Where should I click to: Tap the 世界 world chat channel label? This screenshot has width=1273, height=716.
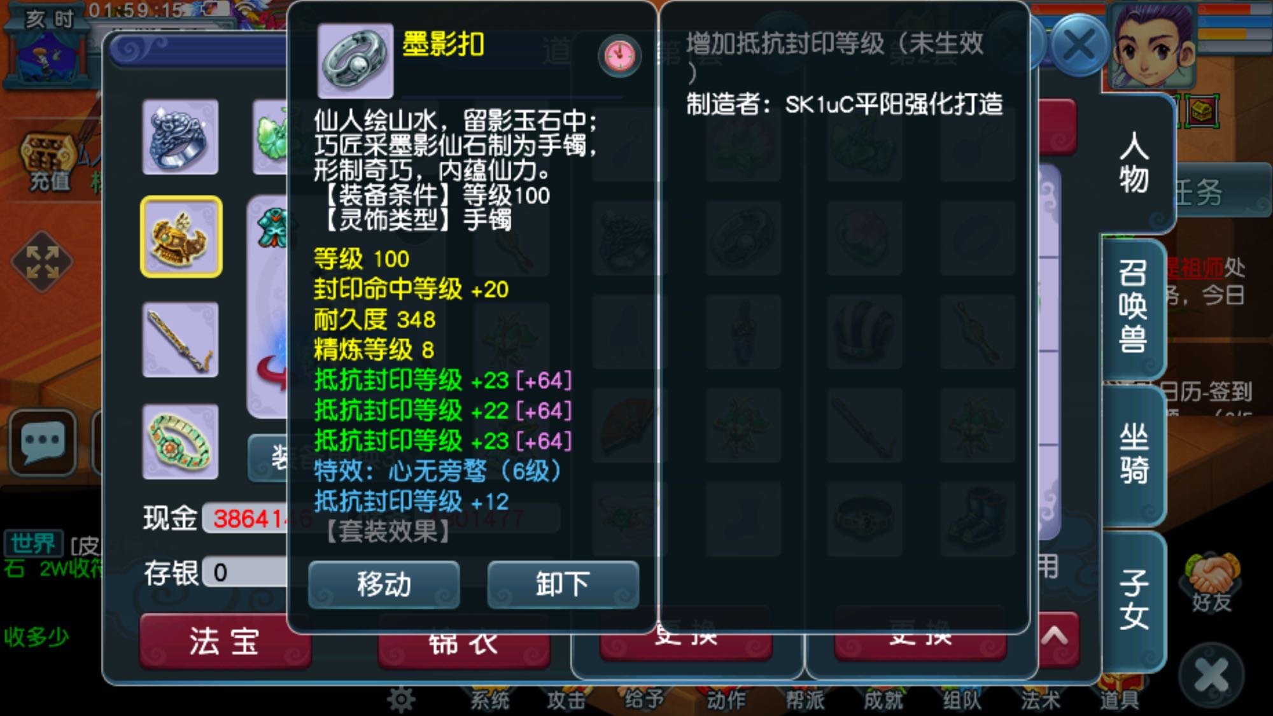[x=33, y=544]
